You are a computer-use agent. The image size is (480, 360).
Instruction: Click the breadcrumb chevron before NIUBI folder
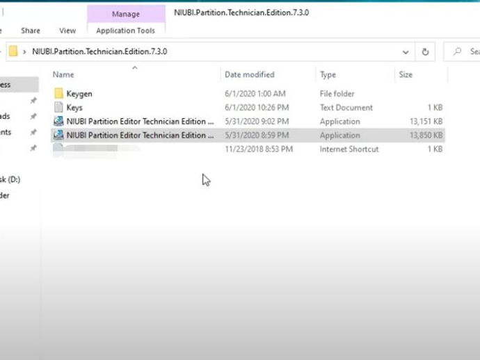pos(24,51)
